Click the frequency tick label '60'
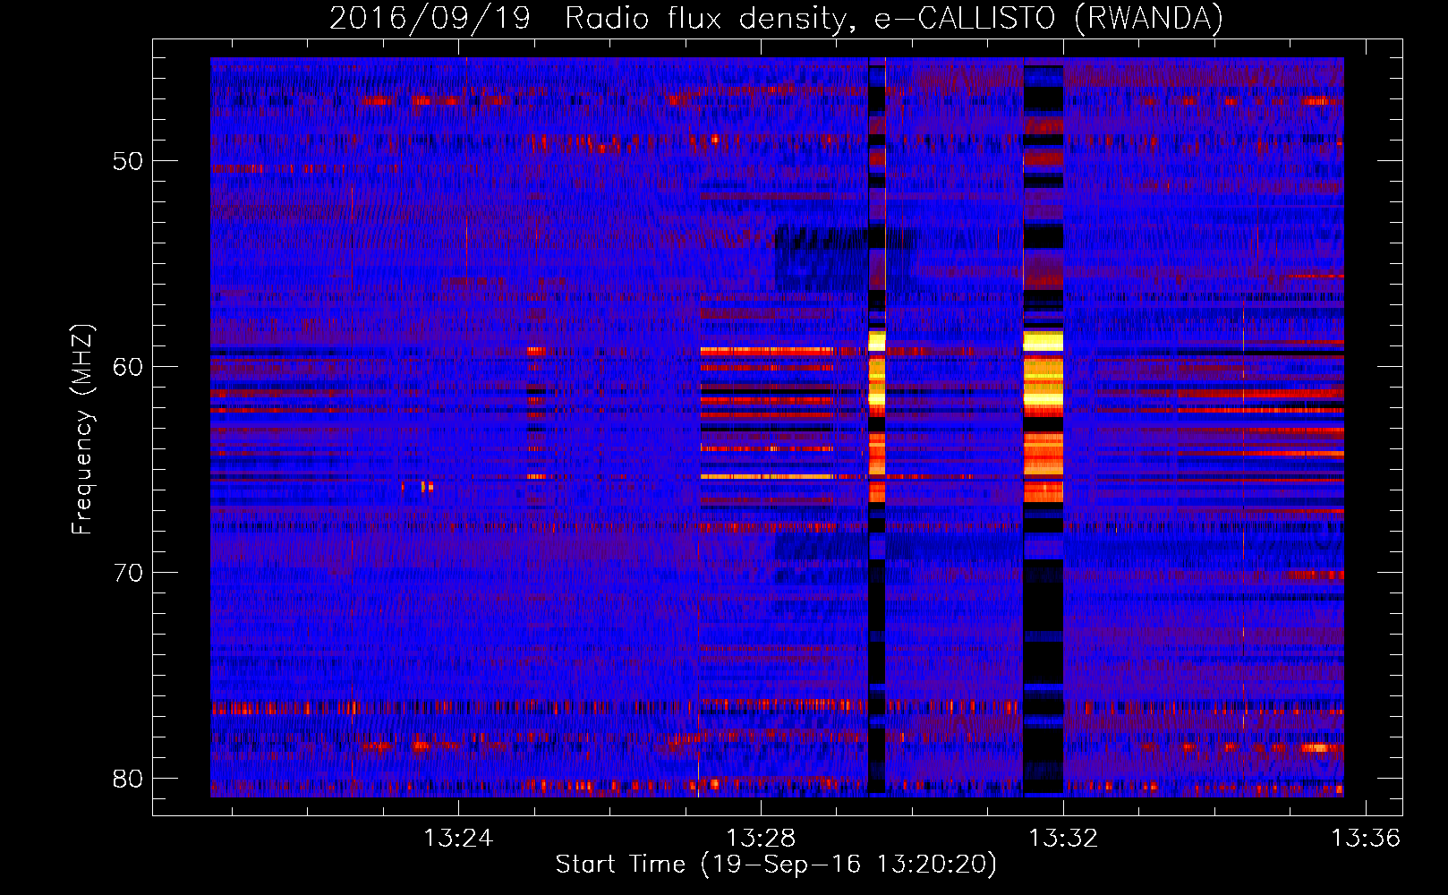 (128, 367)
